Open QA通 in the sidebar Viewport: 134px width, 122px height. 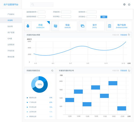click(x=10, y=39)
